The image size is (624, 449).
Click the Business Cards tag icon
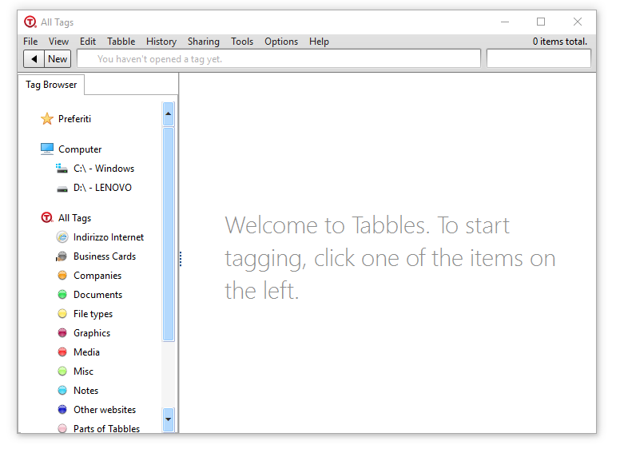click(x=62, y=256)
